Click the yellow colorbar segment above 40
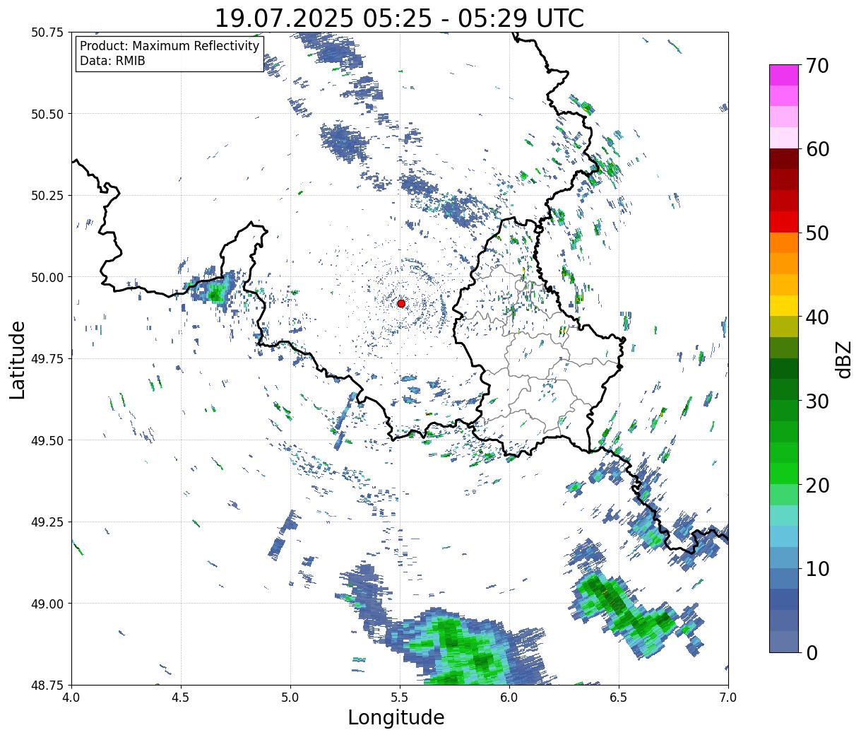The width and height of the screenshot is (861, 735). (784, 305)
